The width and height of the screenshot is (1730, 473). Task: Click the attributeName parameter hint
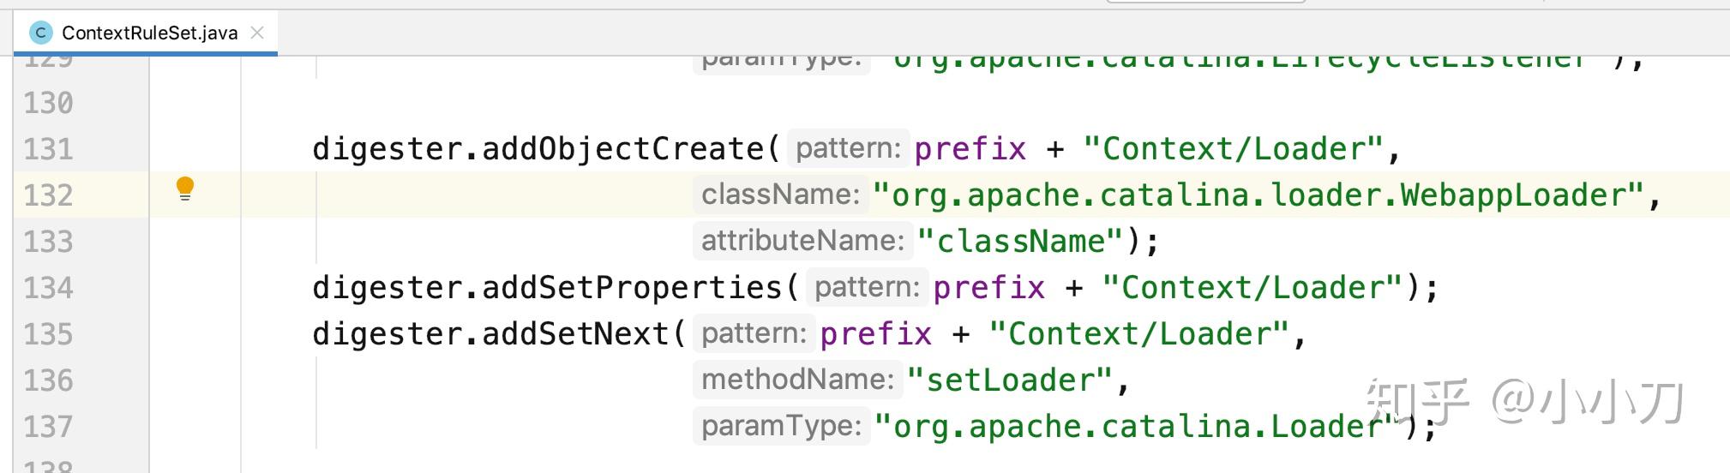click(802, 241)
